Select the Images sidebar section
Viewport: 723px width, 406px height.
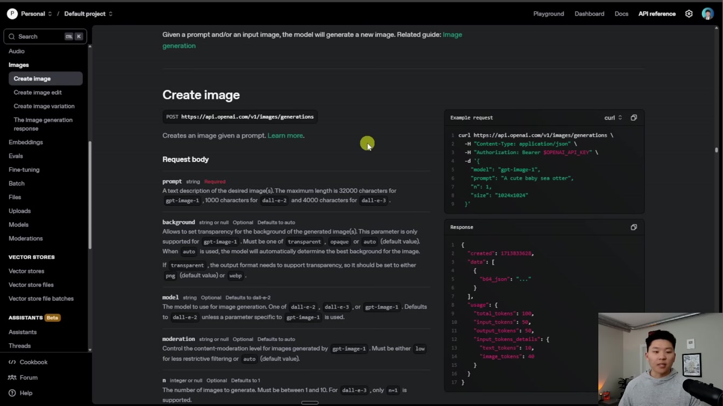(19, 65)
